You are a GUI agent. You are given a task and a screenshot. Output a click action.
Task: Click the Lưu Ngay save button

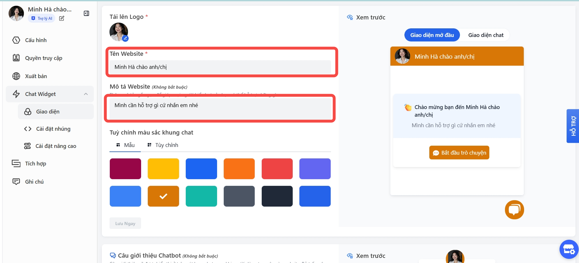click(125, 223)
